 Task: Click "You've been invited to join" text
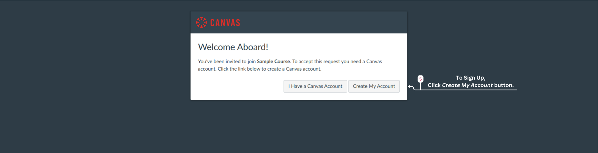tap(227, 61)
